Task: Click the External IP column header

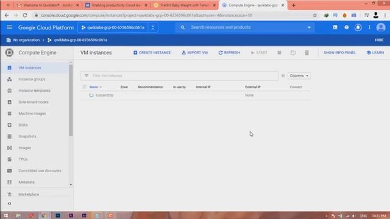Action: pyautogui.click(x=253, y=87)
